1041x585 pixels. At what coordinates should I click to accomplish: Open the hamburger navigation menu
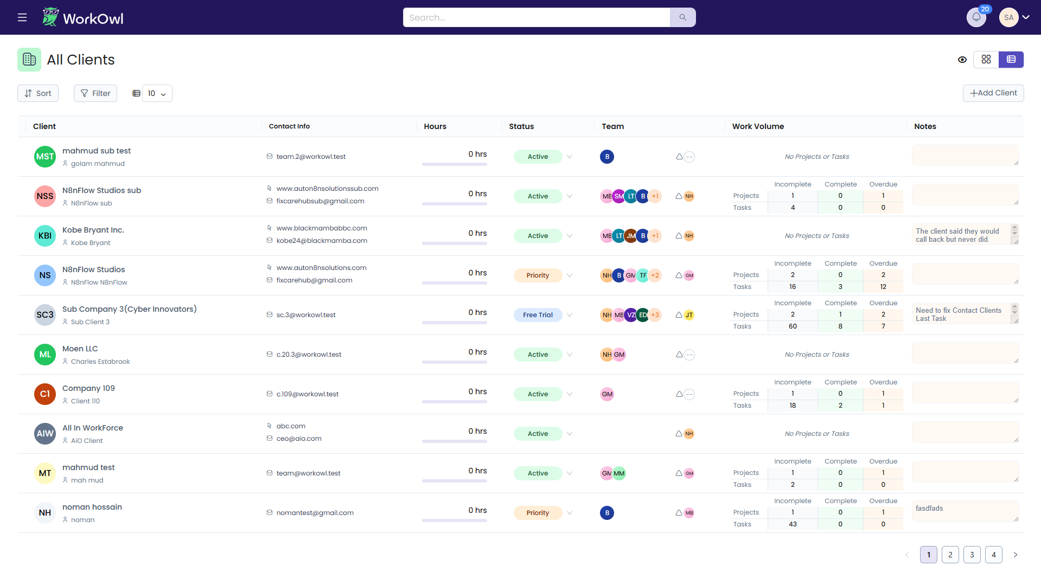click(22, 17)
